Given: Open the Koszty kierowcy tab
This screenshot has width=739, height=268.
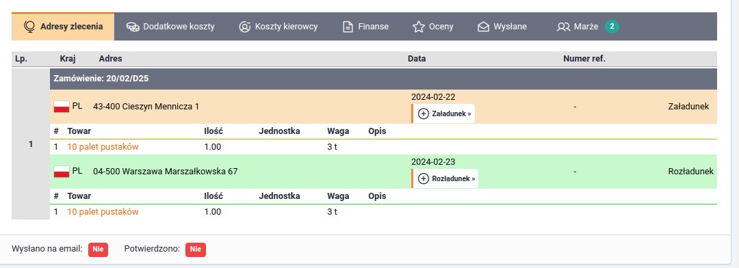Looking at the screenshot, I should pyautogui.click(x=278, y=27).
